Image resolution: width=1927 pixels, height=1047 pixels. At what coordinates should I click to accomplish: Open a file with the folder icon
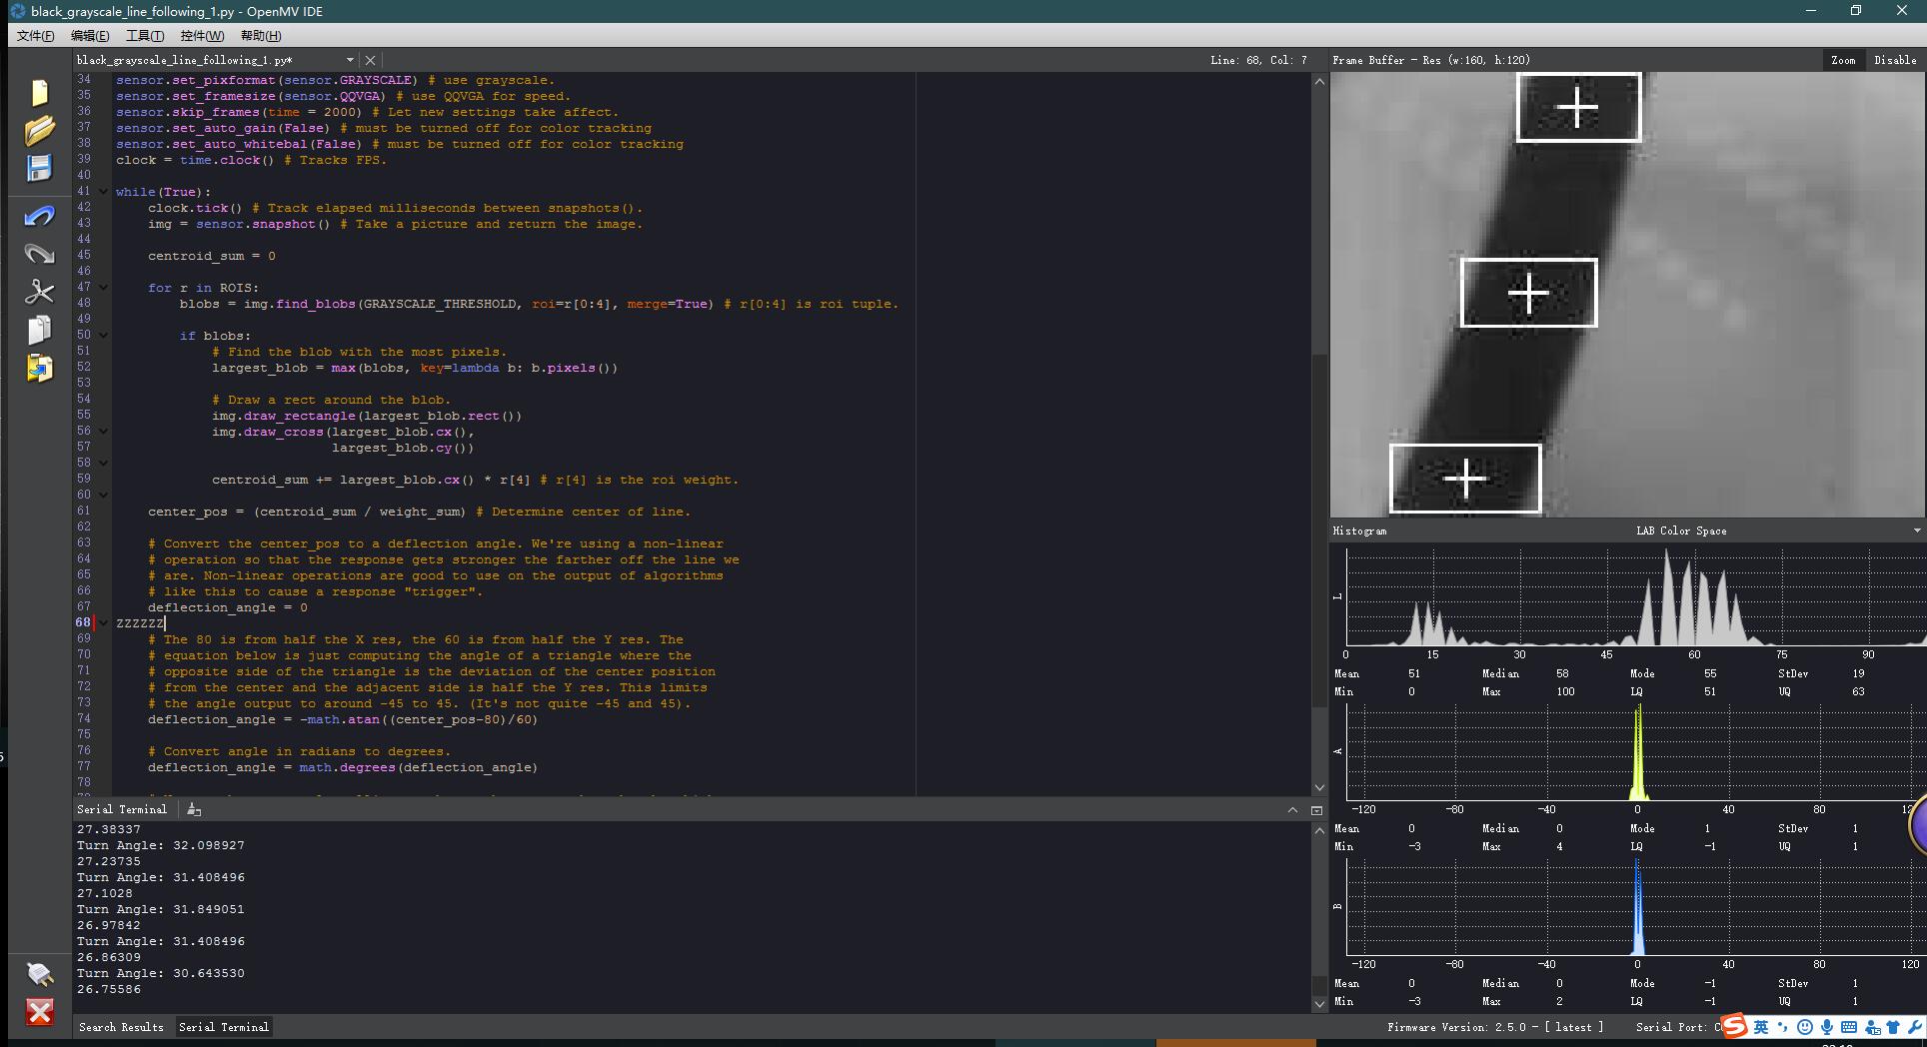coord(39,130)
